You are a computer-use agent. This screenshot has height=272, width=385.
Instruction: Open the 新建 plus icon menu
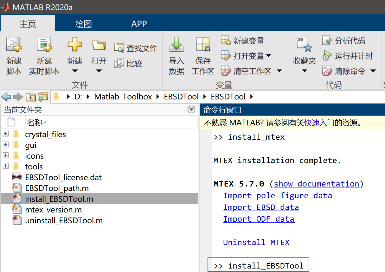[75, 44]
